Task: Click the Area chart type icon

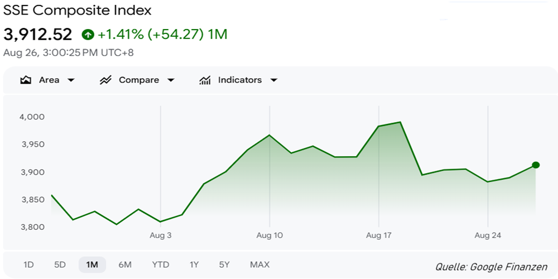Action: point(26,80)
